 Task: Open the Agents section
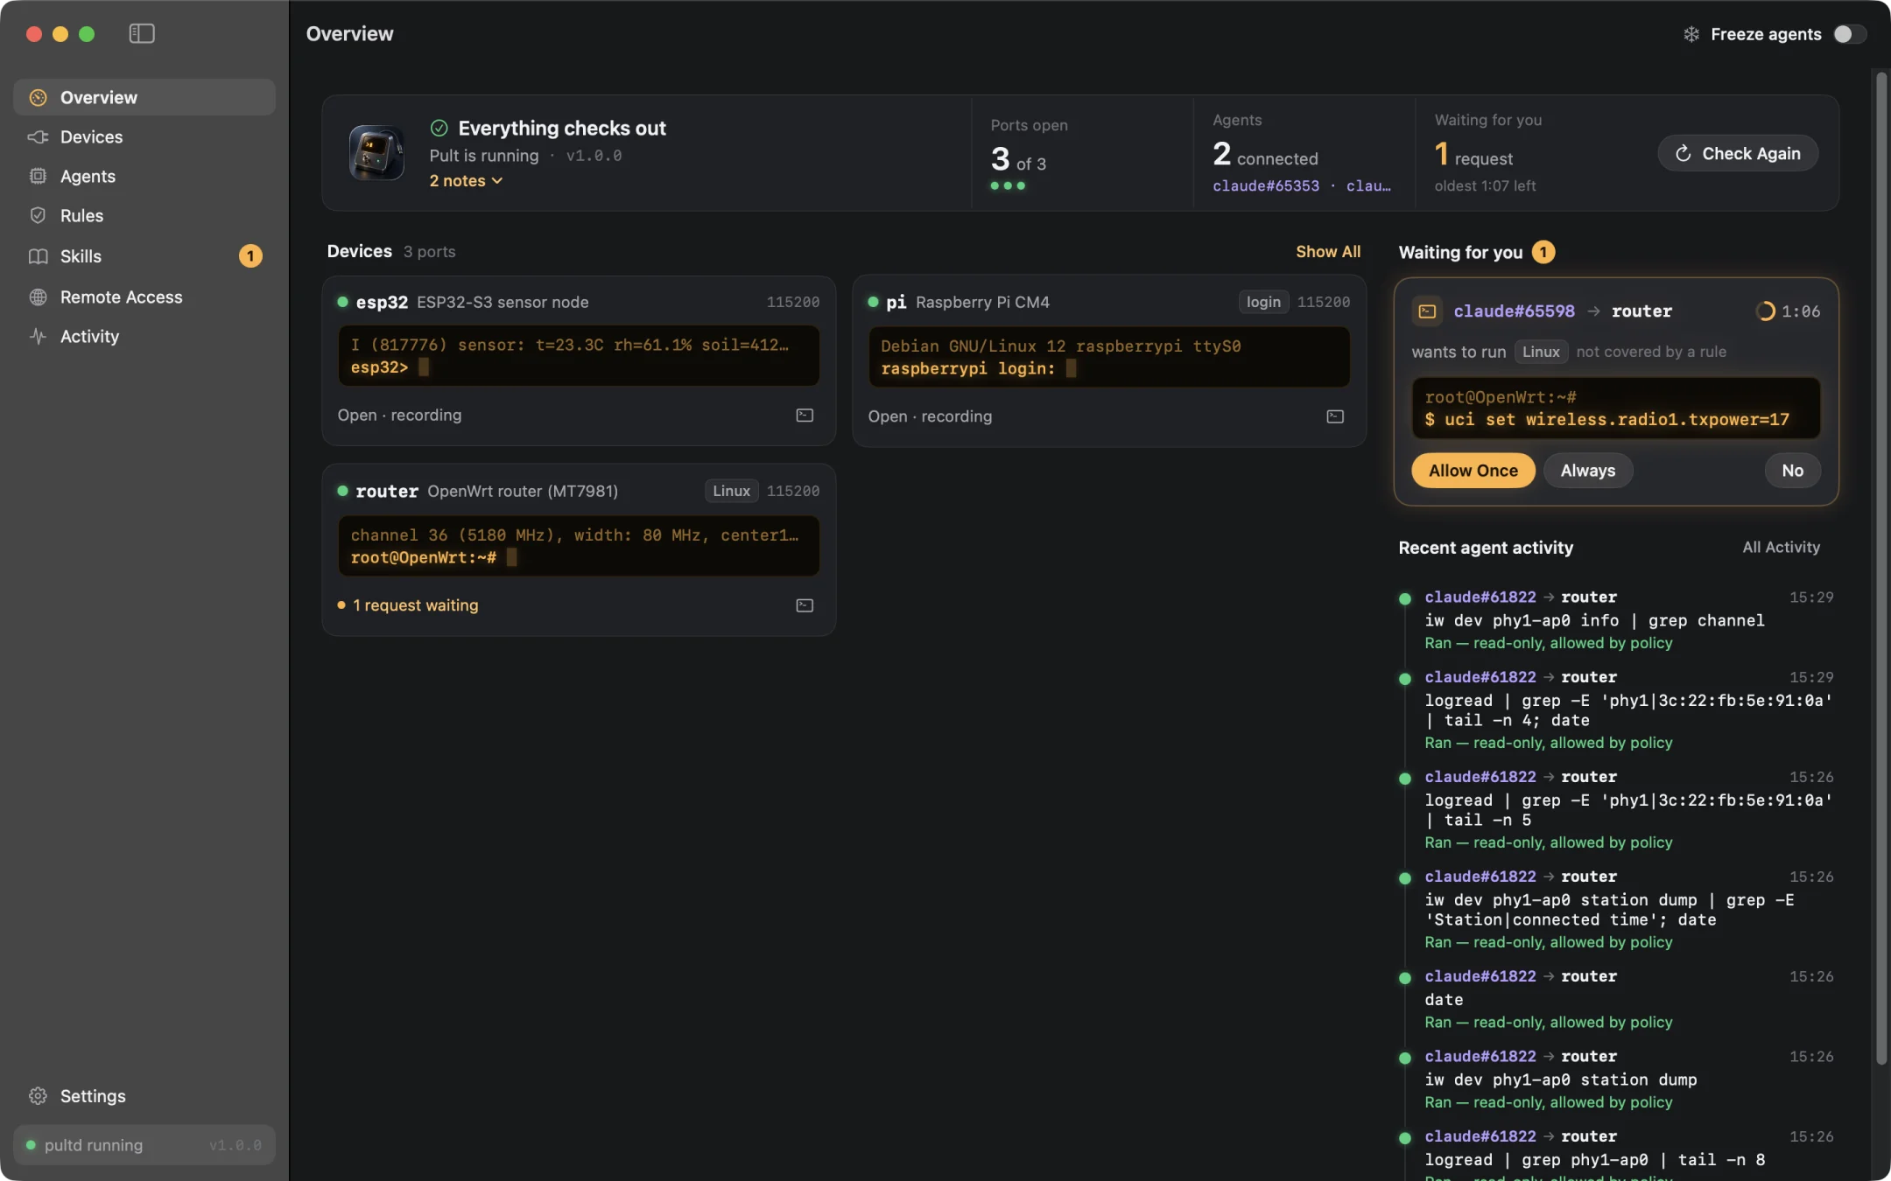pyautogui.click(x=144, y=176)
